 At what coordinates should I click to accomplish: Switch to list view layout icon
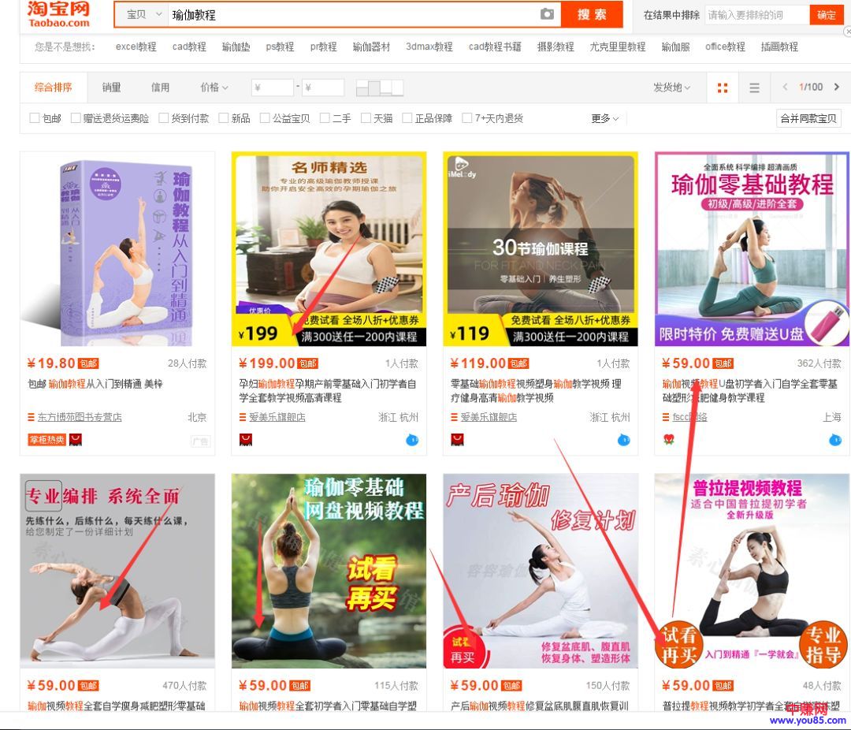click(754, 88)
